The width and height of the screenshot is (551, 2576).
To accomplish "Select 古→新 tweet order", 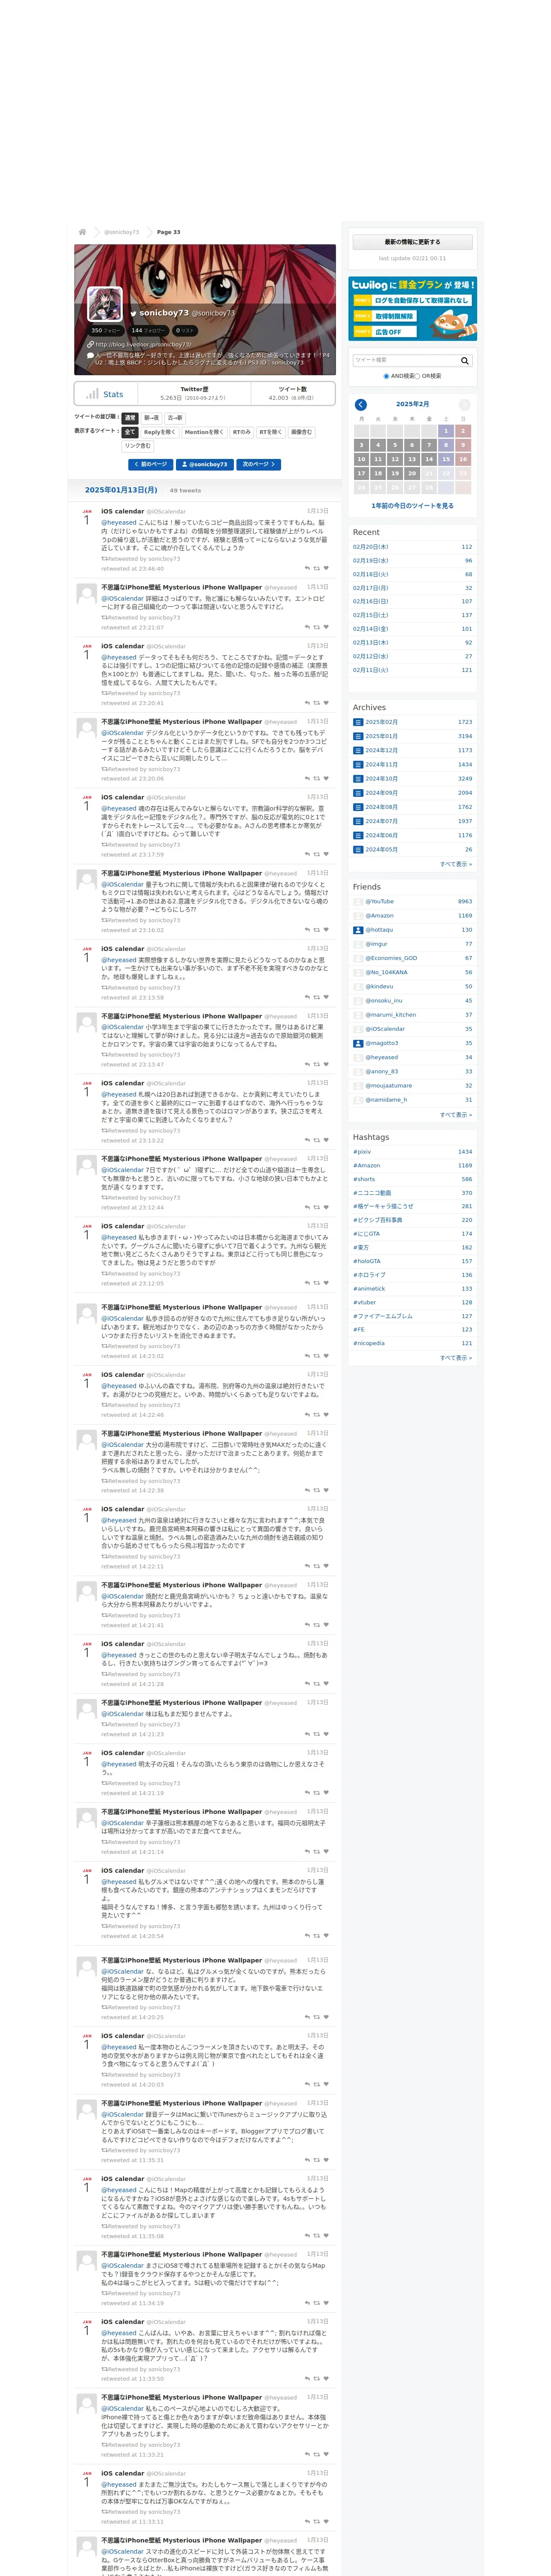I will (x=175, y=418).
